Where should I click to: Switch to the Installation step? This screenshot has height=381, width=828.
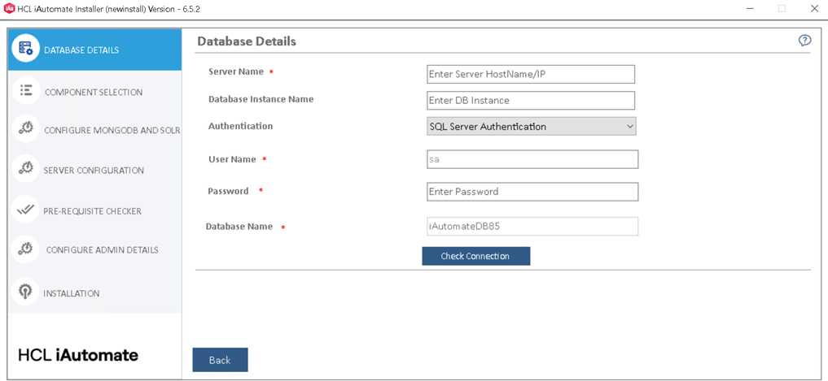coord(72,293)
